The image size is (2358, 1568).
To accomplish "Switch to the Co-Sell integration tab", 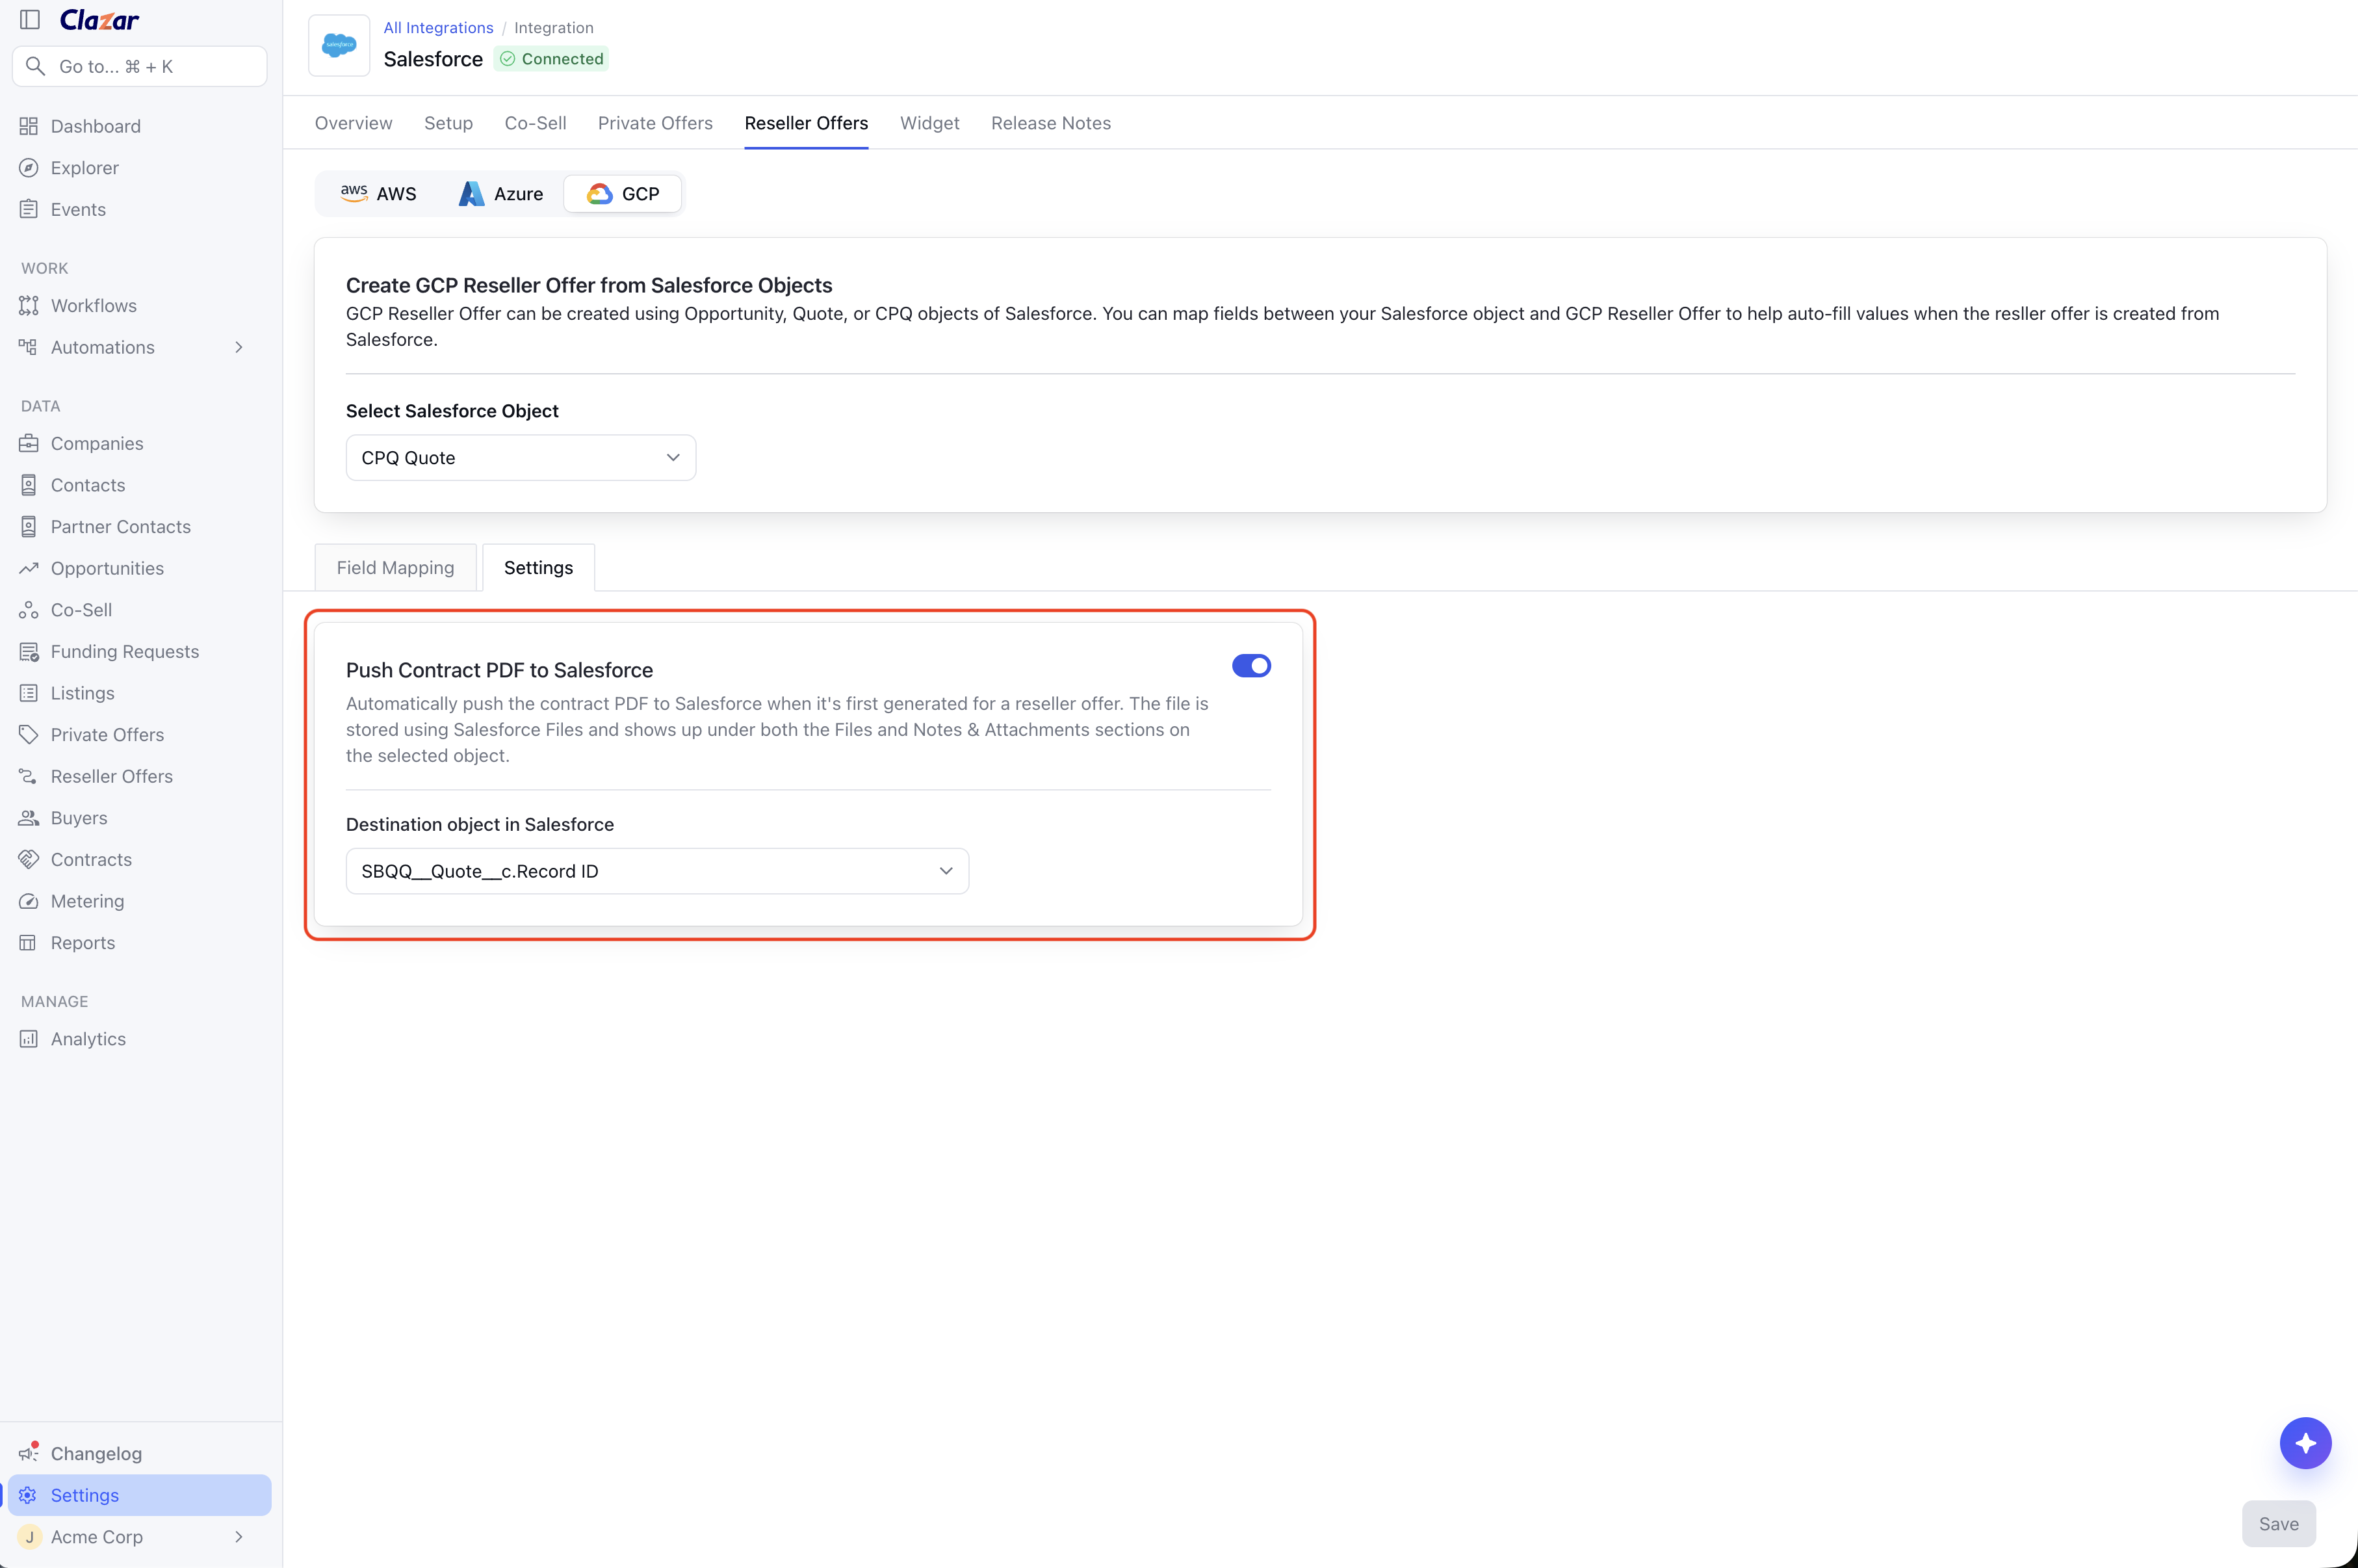I will tap(536, 123).
